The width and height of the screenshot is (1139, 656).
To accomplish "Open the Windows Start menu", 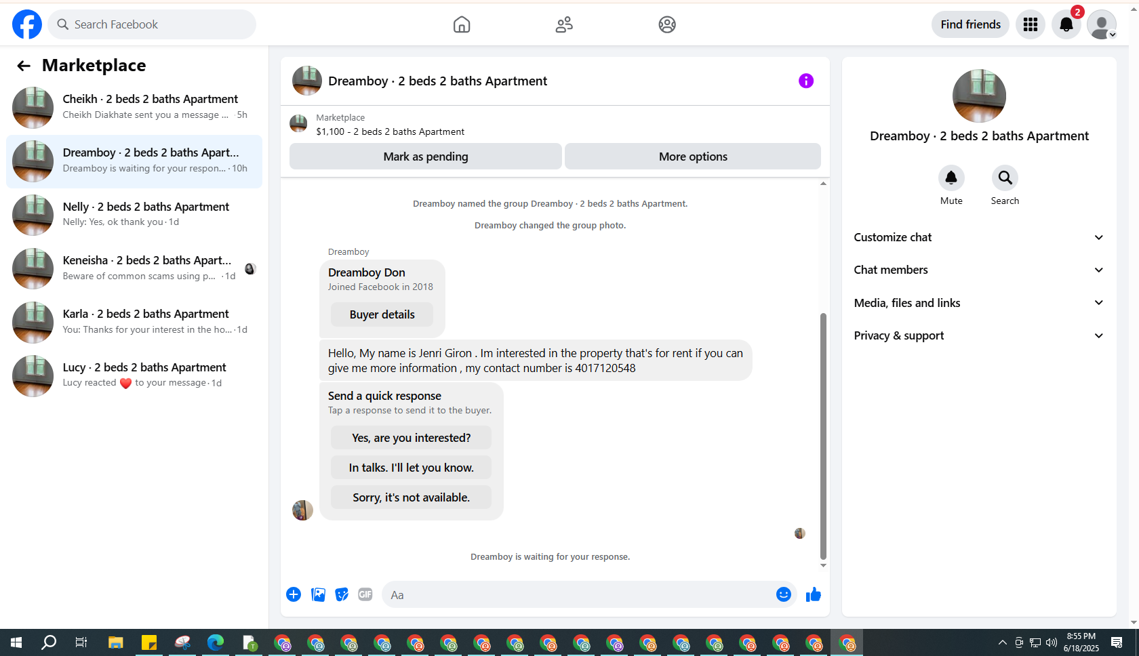I will 16,642.
